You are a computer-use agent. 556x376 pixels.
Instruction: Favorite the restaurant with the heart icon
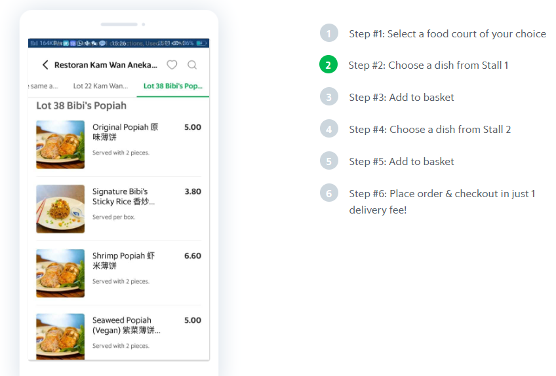tap(172, 65)
